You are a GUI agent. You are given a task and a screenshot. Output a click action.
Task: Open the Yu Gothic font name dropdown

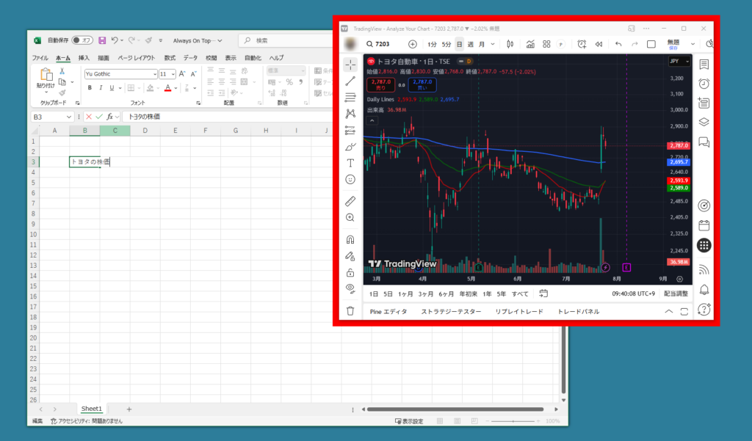[x=155, y=74]
